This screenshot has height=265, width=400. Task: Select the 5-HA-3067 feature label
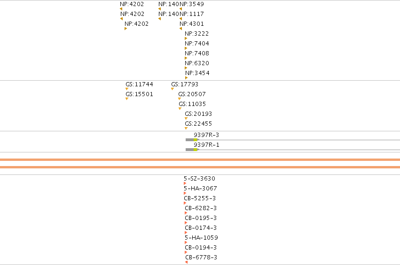(200, 189)
